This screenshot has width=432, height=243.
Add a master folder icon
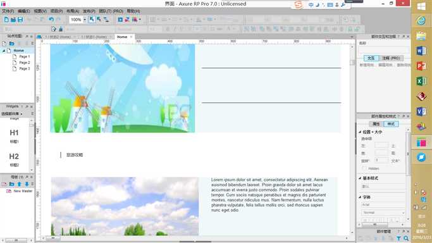(x=11, y=184)
